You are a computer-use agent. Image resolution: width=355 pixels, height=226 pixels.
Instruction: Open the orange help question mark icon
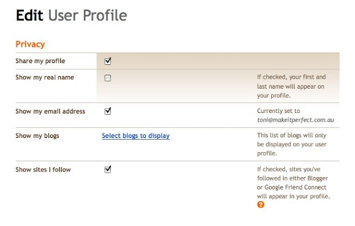coord(261,204)
